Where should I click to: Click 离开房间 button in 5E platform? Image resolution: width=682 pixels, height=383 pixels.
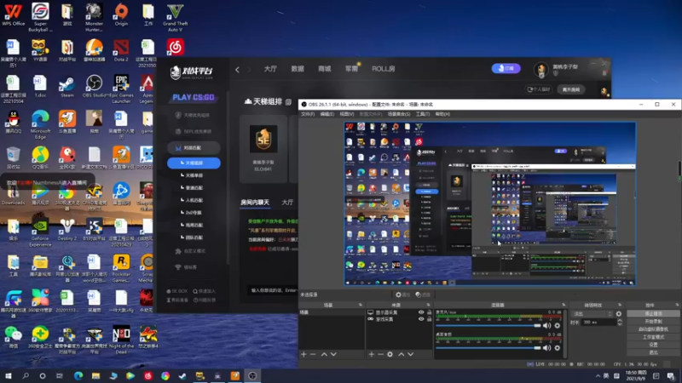pyautogui.click(x=571, y=89)
